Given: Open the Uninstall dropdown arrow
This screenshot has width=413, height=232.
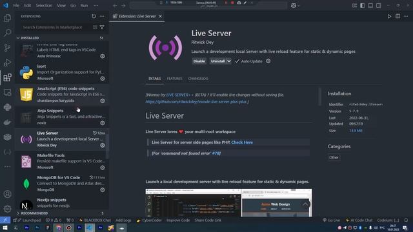Looking at the screenshot, I should 229,61.
